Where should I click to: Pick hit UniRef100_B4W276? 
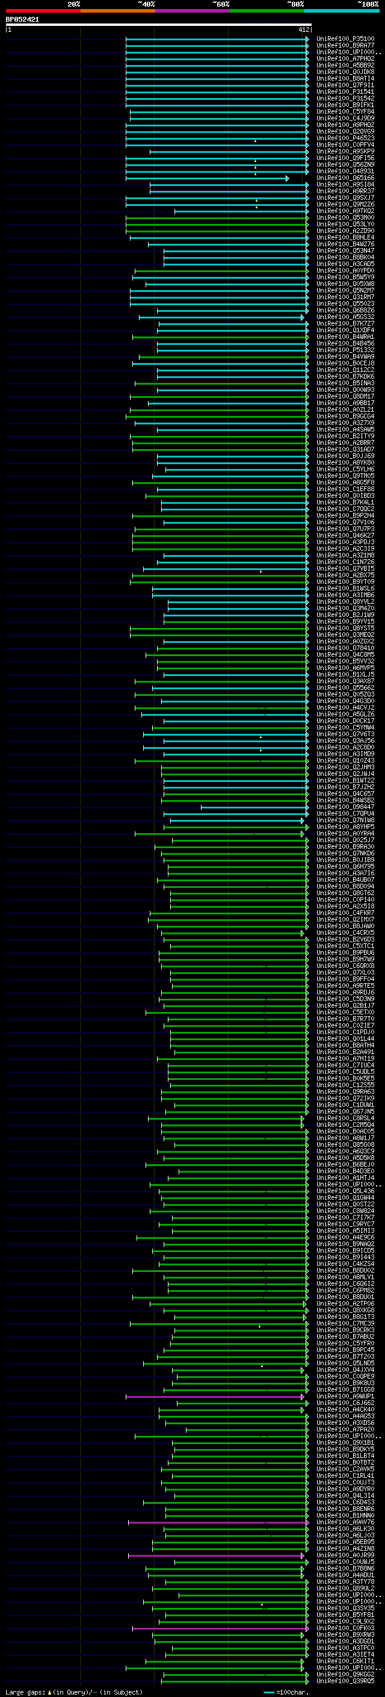tap(345, 244)
